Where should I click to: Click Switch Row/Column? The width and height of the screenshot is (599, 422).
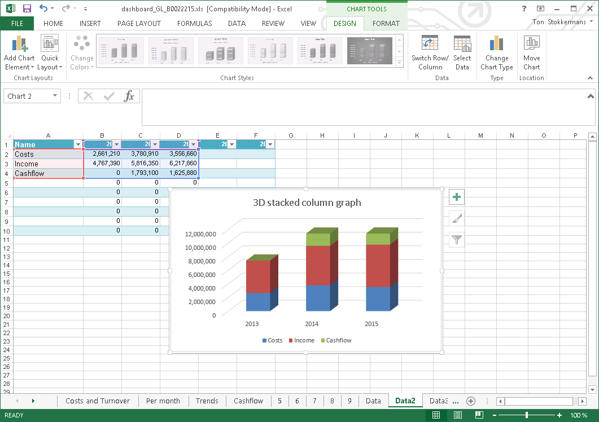(430, 52)
